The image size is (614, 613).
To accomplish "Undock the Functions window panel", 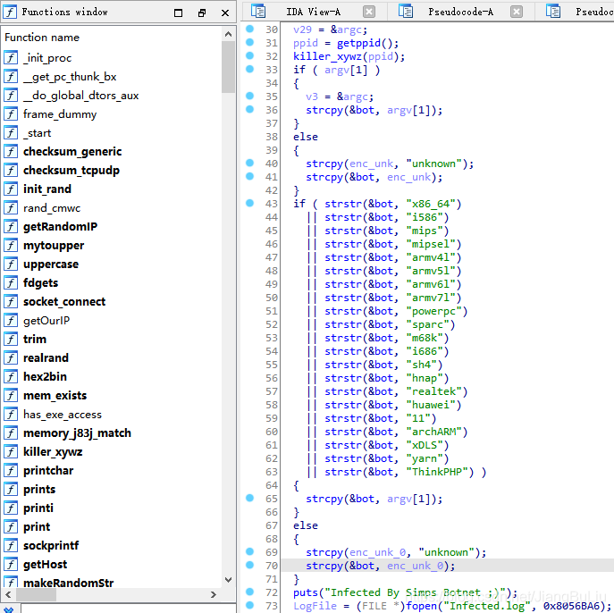I will 202,13.
